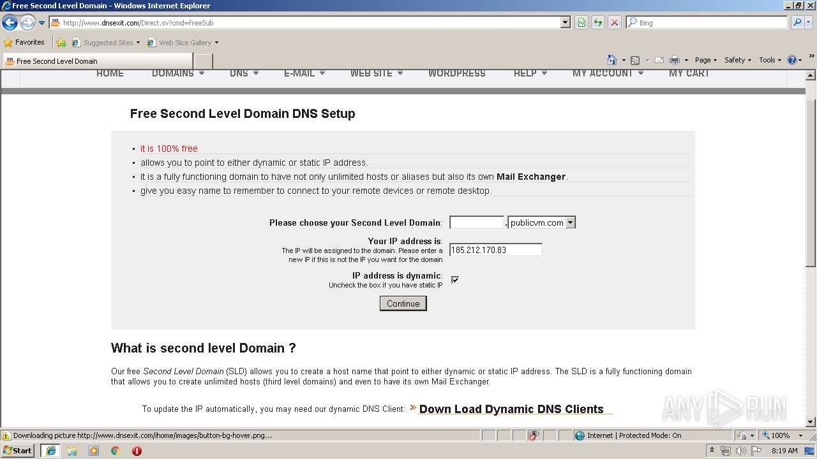
Task: Open the HOME site navigation item
Action: pos(110,73)
